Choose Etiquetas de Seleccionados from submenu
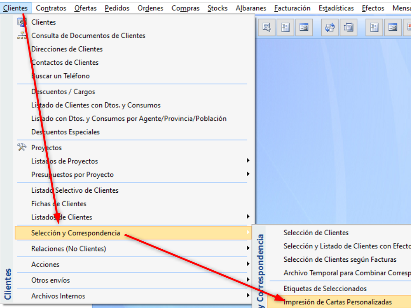This screenshot has height=308, width=411. (x=325, y=289)
